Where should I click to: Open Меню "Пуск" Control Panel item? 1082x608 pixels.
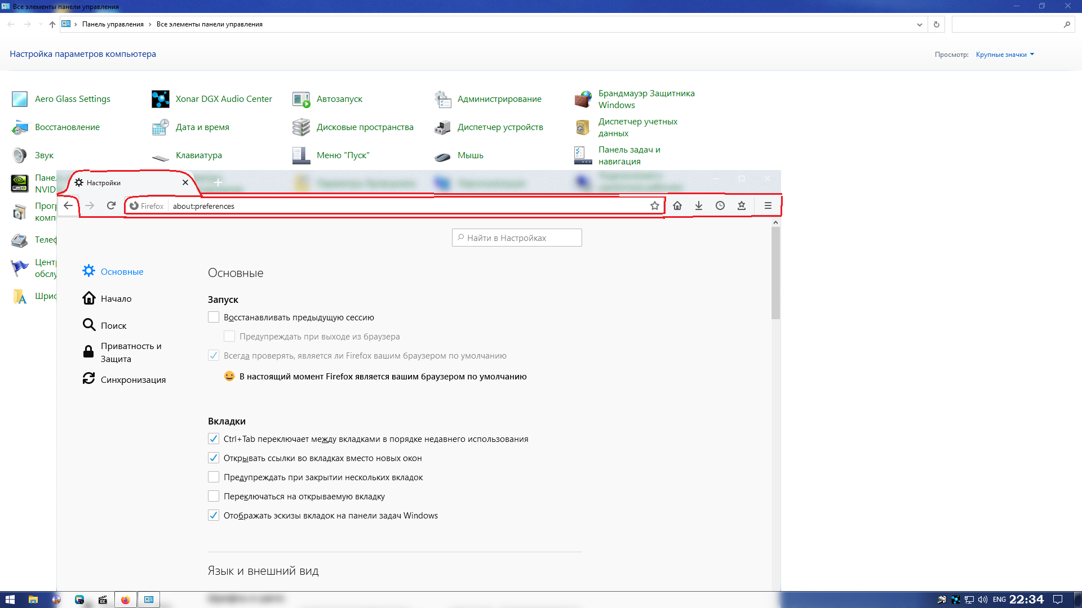pos(331,155)
